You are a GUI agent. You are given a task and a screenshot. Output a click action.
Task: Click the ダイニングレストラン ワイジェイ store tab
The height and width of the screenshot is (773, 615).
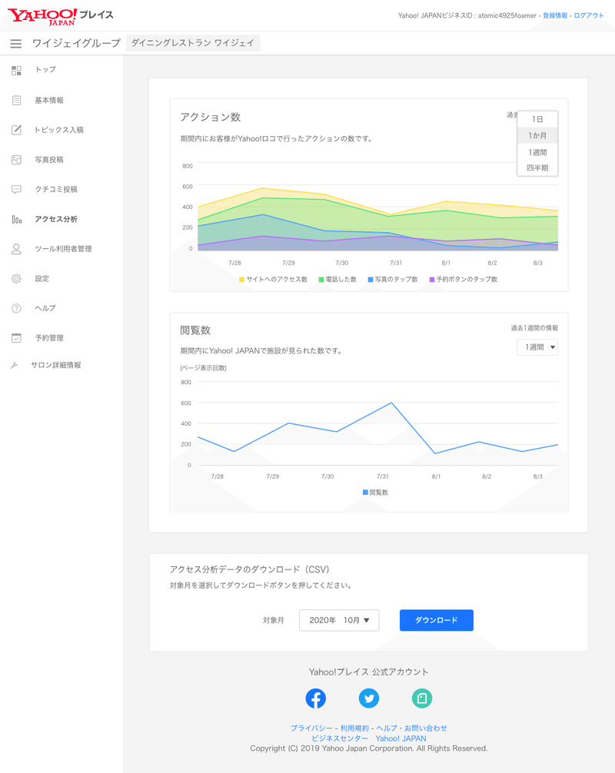[193, 43]
